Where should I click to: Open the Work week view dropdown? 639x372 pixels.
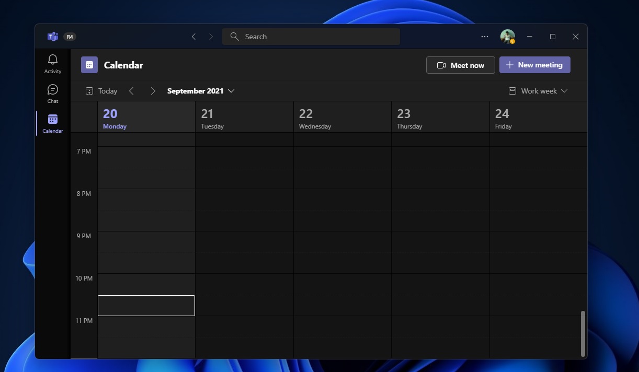coord(538,91)
